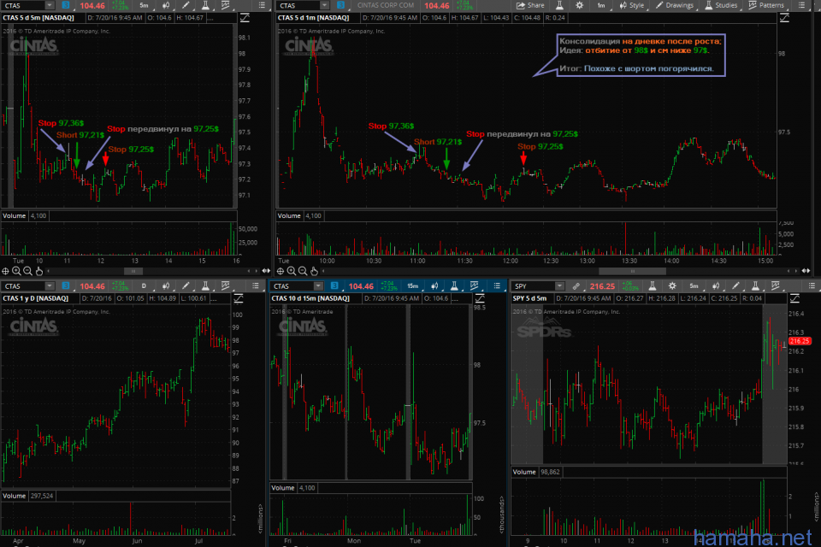The width and height of the screenshot is (821, 547).
Task: Open the Style menu in CTAS 1m chart
Action: pyautogui.click(x=632, y=6)
